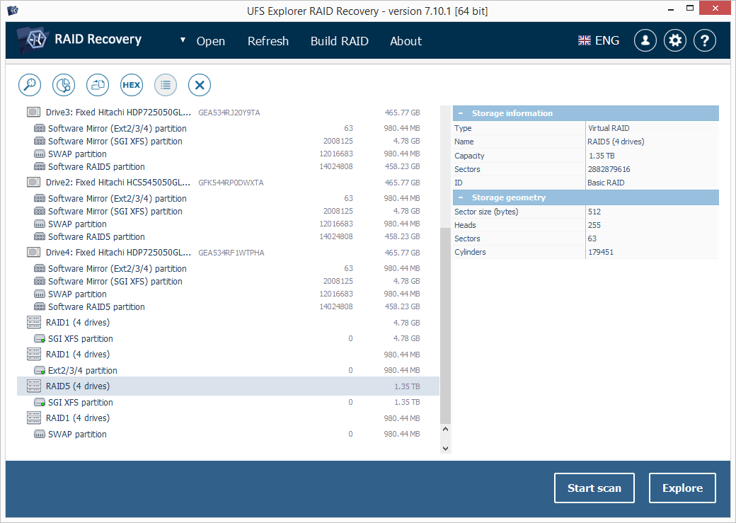Select the Drive3 Hitachi disk icon
This screenshot has width=736, height=523.
(x=33, y=113)
